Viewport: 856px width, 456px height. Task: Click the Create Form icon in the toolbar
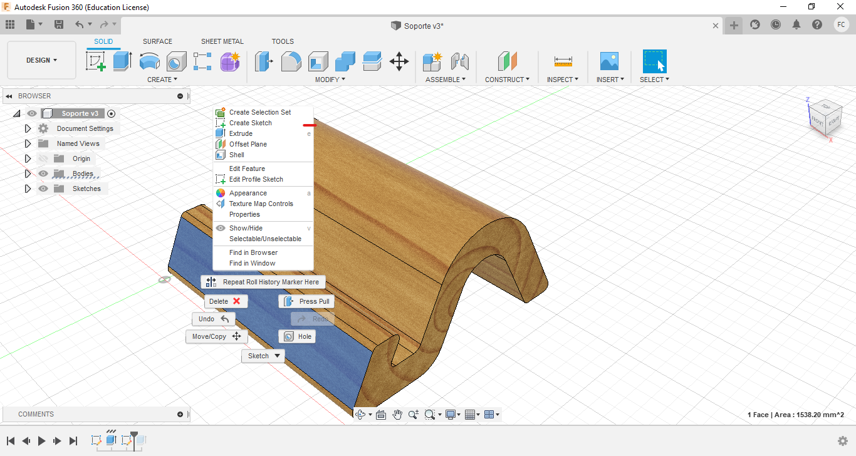(230, 61)
